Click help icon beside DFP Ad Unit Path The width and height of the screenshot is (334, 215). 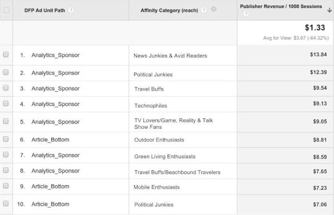click(x=71, y=10)
